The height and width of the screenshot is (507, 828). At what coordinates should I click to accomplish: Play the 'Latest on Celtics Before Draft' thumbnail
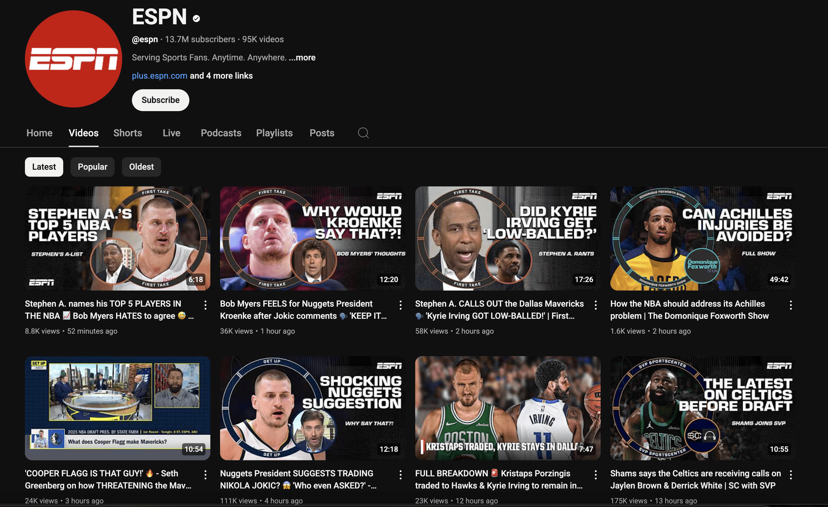[703, 408]
